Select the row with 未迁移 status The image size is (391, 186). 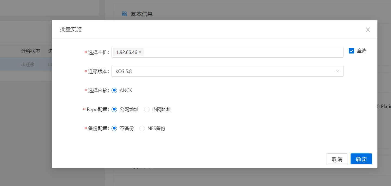(x=28, y=64)
